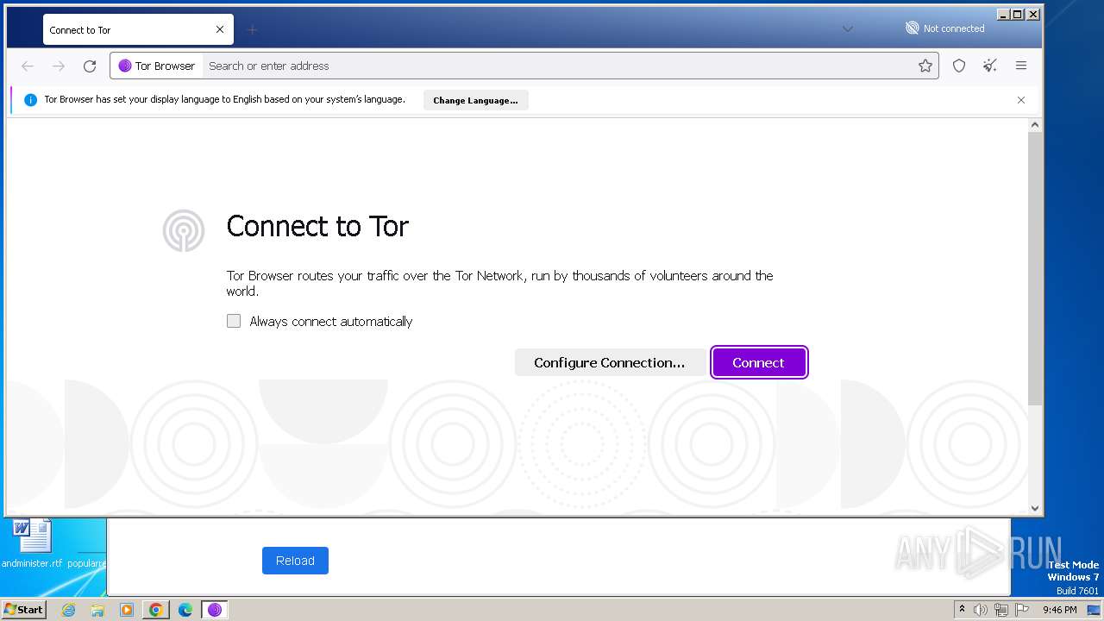Click the browser forward arrow
The width and height of the screenshot is (1104, 621).
click(59, 66)
